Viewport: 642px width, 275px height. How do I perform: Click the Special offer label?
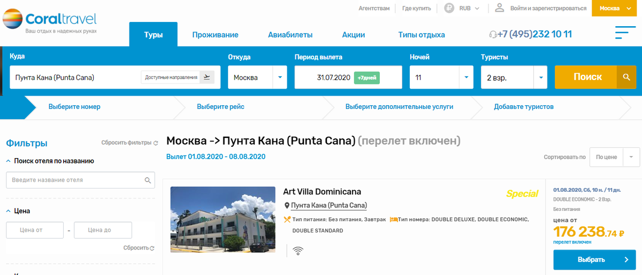point(522,194)
